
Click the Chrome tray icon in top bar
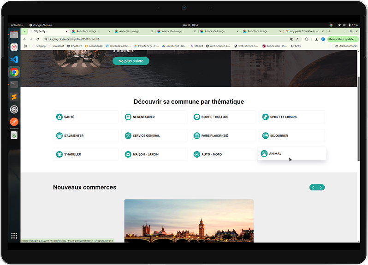click(x=331, y=25)
